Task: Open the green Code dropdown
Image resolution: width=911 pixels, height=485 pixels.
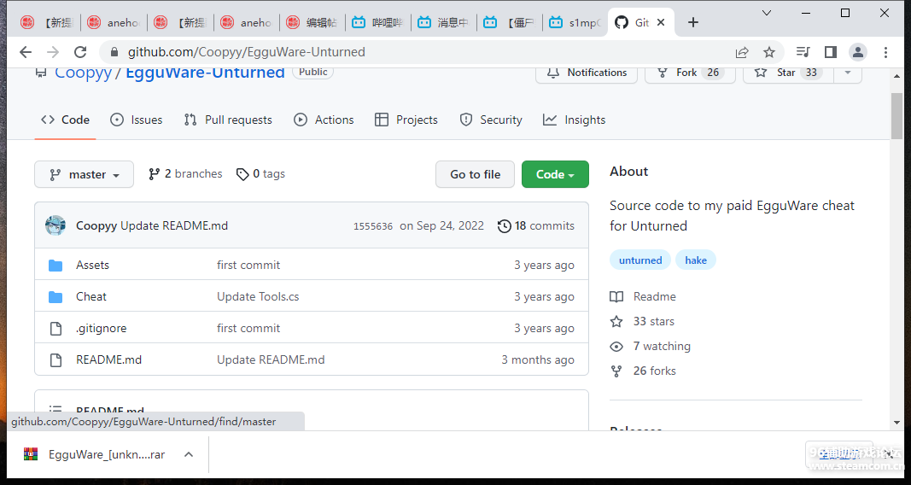Action: pyautogui.click(x=555, y=174)
